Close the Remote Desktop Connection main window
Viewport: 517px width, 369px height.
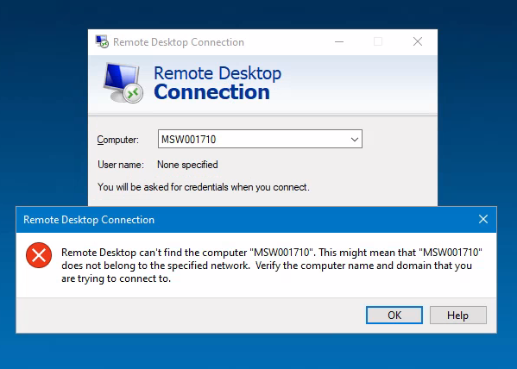click(418, 41)
